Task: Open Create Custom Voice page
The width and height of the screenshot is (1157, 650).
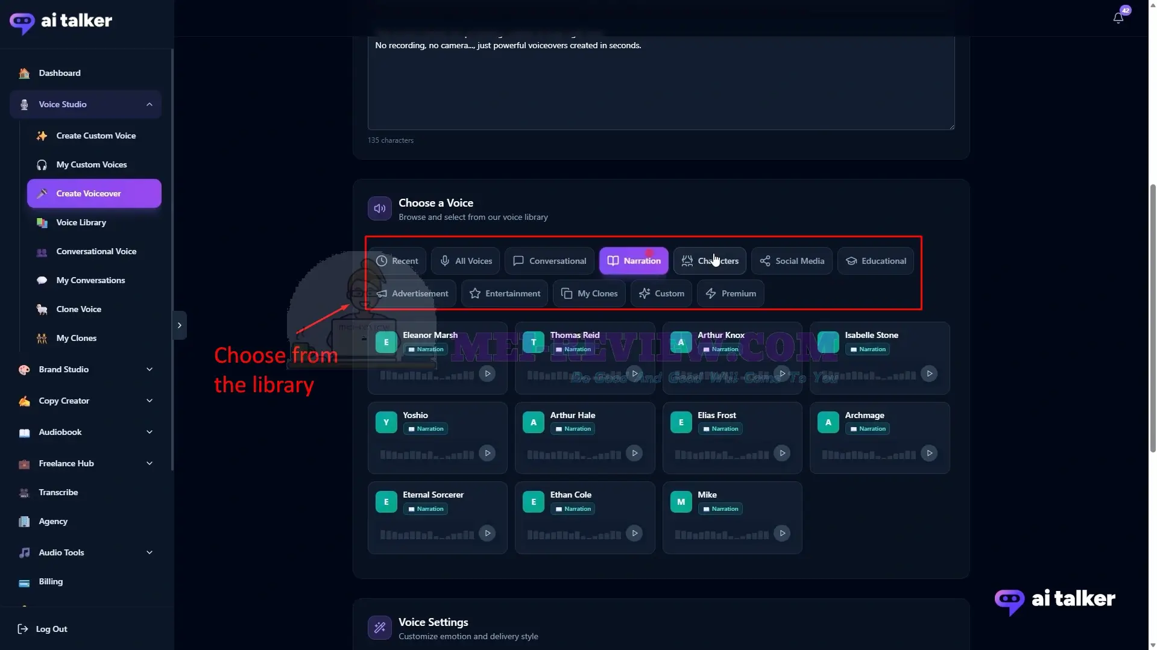Action: point(94,136)
